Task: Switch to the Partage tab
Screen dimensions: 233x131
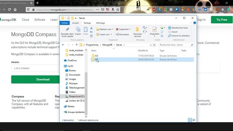Action: click(x=87, y=23)
